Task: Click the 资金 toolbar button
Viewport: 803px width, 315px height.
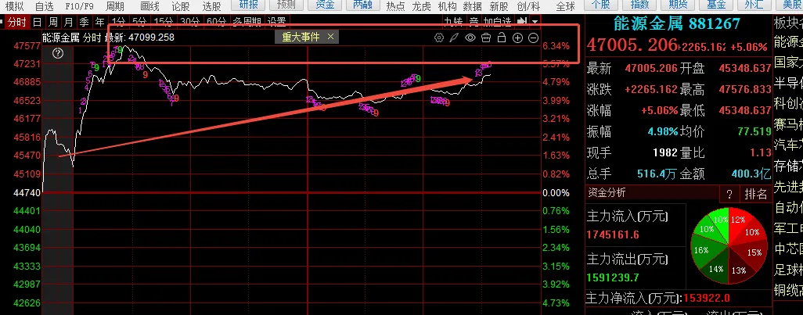Action: (326, 5)
